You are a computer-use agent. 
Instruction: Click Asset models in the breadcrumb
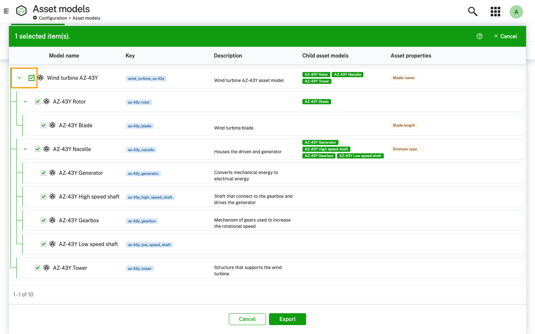tap(87, 18)
